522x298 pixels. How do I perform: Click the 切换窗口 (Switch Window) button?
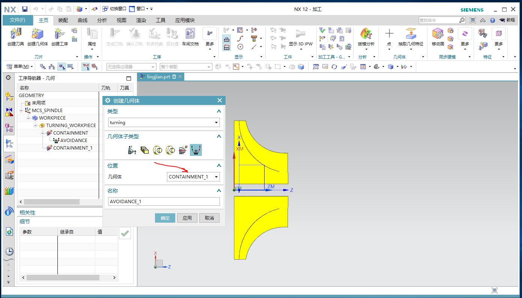(114, 9)
